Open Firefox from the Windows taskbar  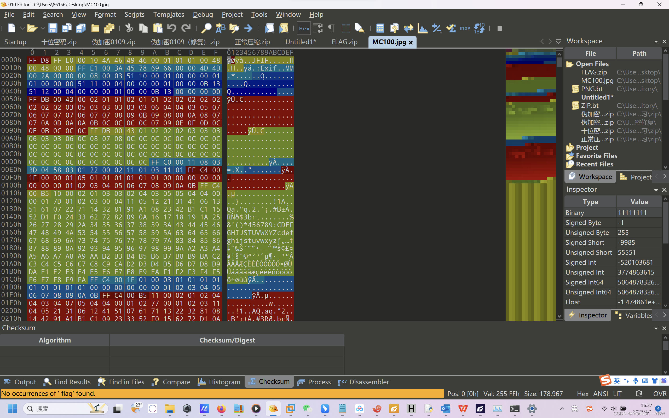click(x=221, y=409)
